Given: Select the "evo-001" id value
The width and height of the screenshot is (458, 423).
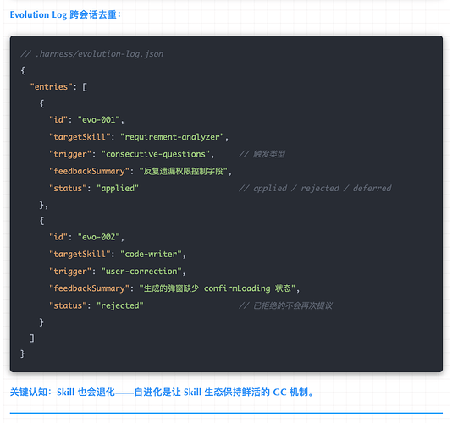Looking at the screenshot, I should 99,120.
